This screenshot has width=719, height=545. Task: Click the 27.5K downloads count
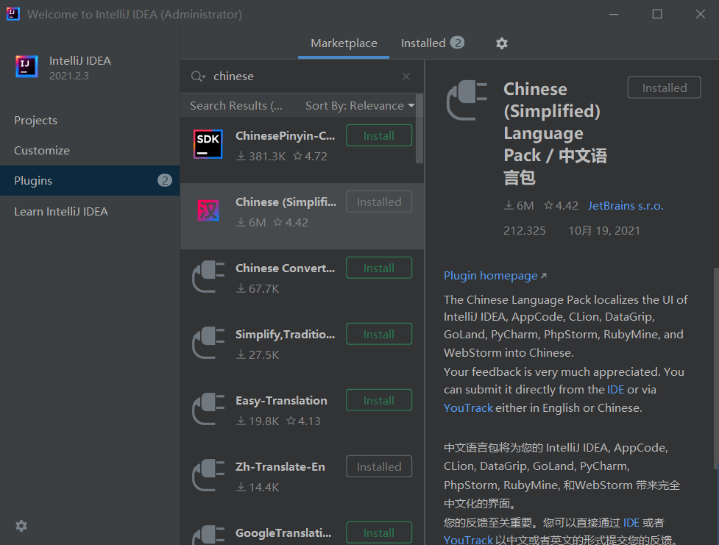pyautogui.click(x=258, y=355)
